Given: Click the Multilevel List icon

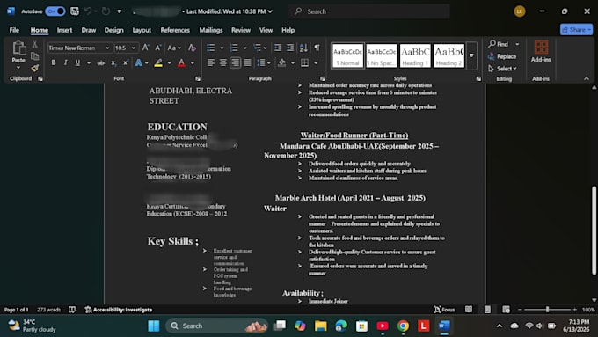Looking at the screenshot, I should 258,48.
